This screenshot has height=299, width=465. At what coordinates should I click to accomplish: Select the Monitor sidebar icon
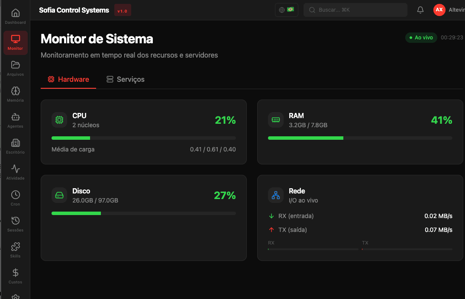coord(16,39)
